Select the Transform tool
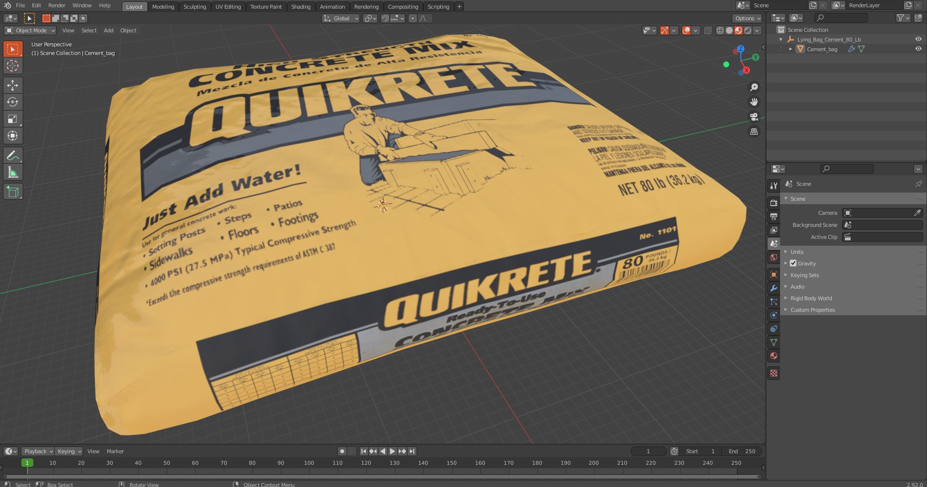Viewport: 927px width, 487px height. 13,136
